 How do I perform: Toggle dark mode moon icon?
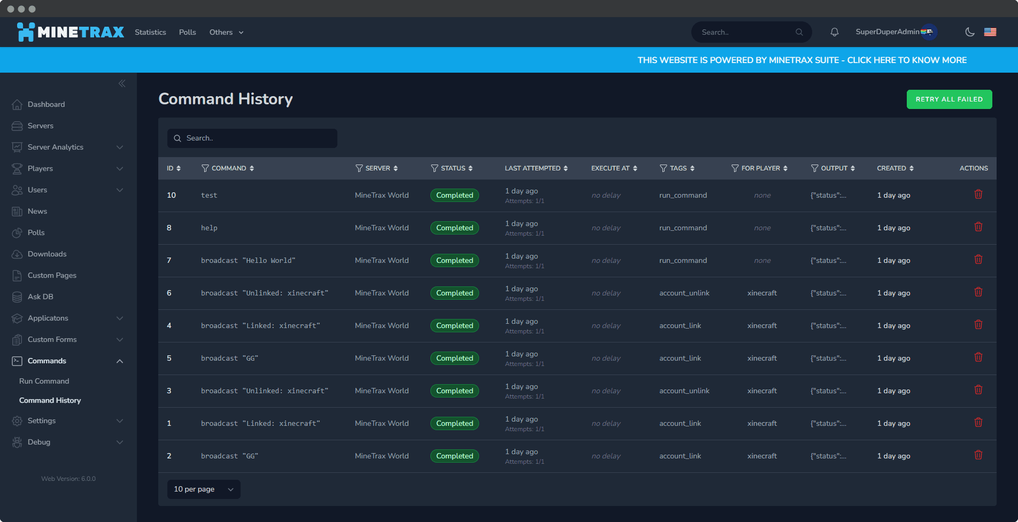pos(969,32)
